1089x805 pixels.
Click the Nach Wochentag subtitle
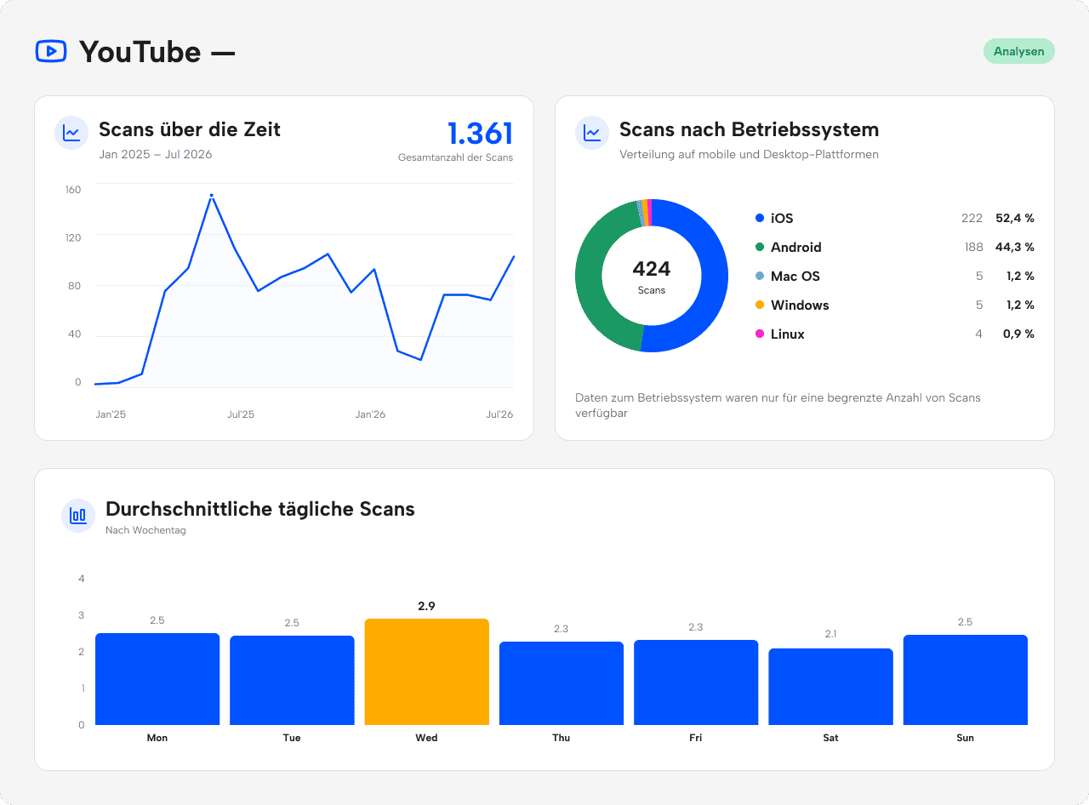pyautogui.click(x=145, y=530)
